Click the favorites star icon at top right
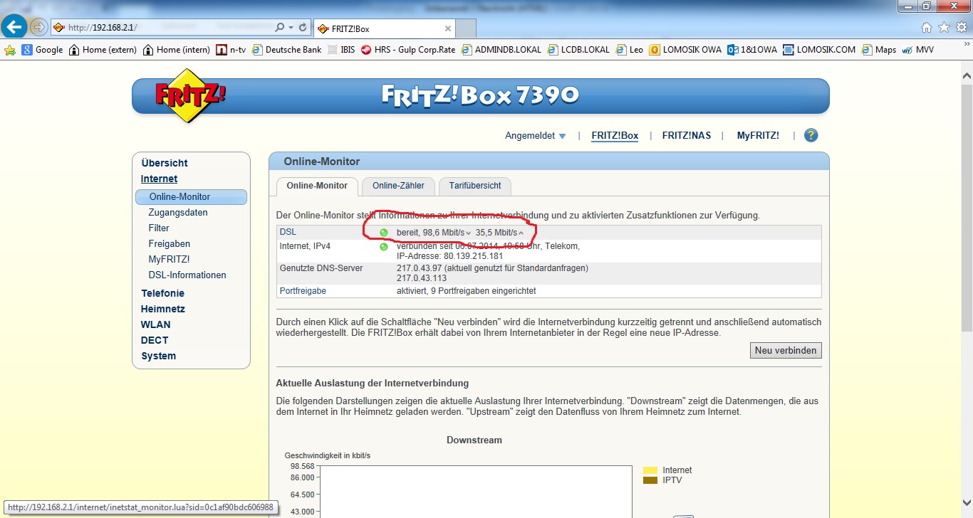 click(x=944, y=28)
